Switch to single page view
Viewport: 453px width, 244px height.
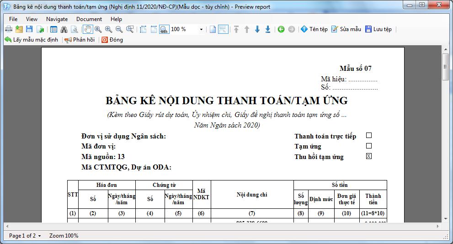coord(213,29)
